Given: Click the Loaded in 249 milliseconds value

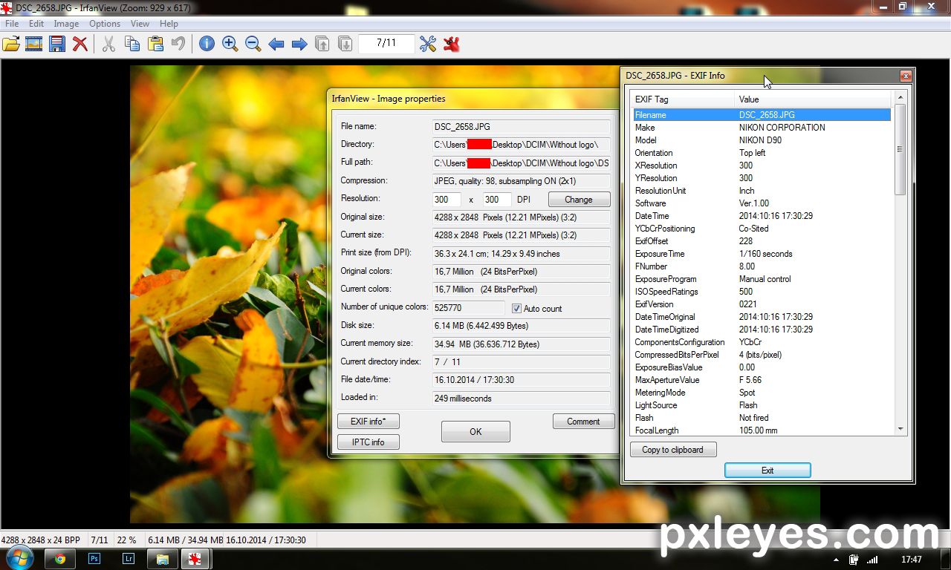Looking at the screenshot, I should (x=522, y=399).
